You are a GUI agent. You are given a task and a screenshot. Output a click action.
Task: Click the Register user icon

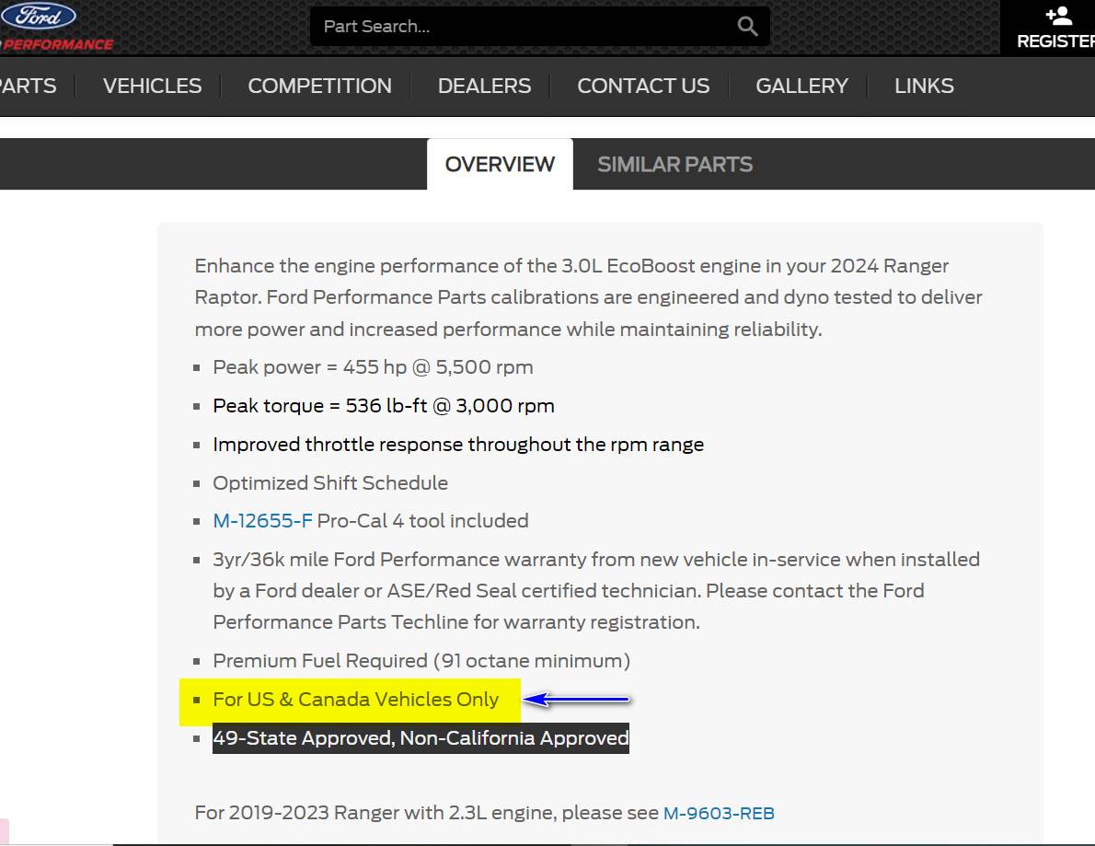pyautogui.click(x=1059, y=16)
